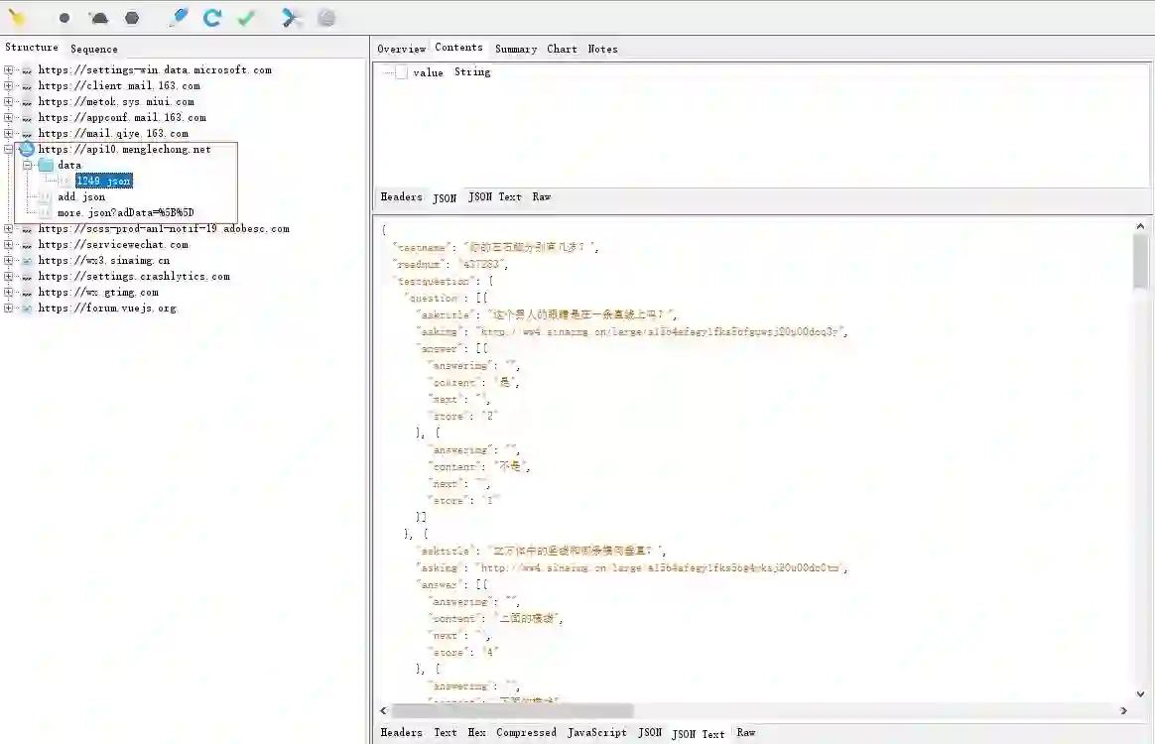Image resolution: width=1155 pixels, height=744 pixels.
Task: Click the file icon before 1249.json
Action: [64, 182]
